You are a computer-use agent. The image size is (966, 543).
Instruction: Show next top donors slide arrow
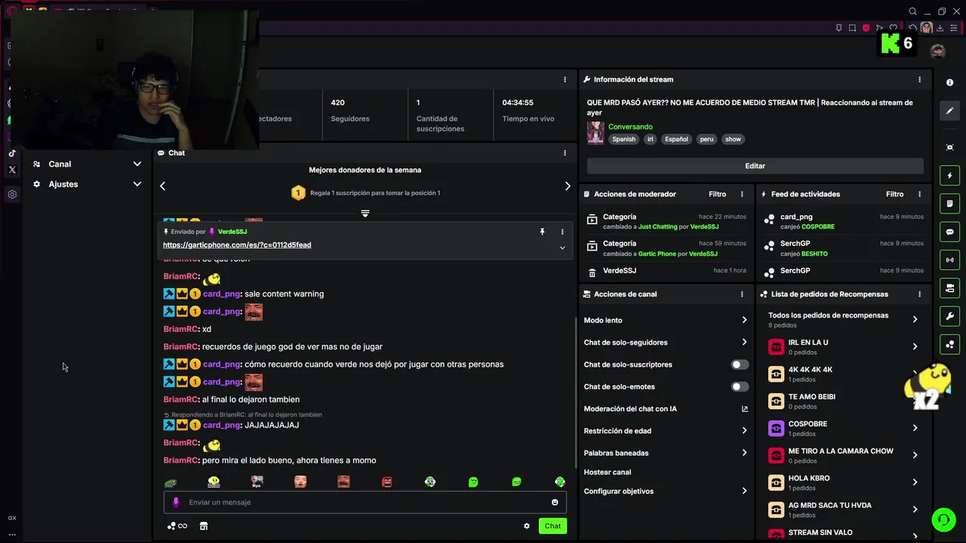tap(568, 186)
